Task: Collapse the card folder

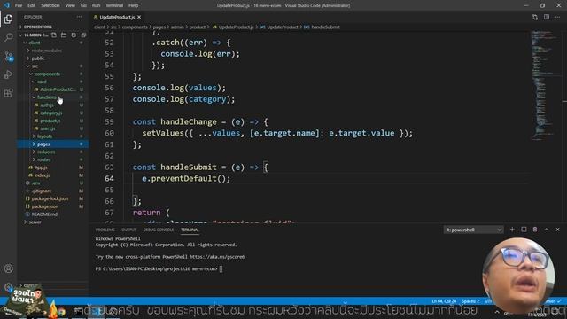Action: pyautogui.click(x=42, y=82)
